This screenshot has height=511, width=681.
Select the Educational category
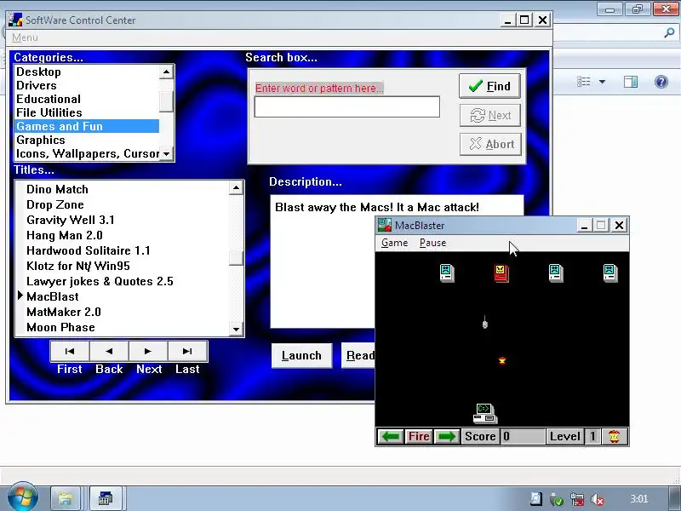pos(87,99)
